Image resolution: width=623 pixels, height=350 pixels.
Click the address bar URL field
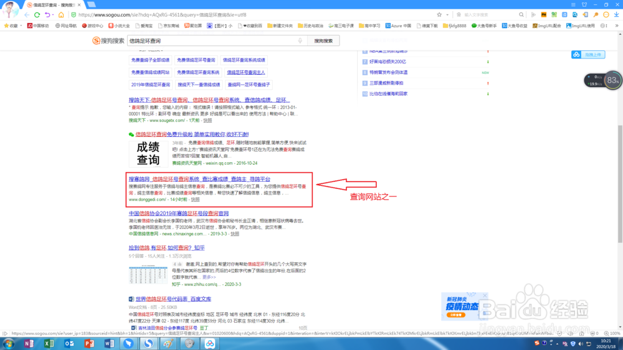254,15
